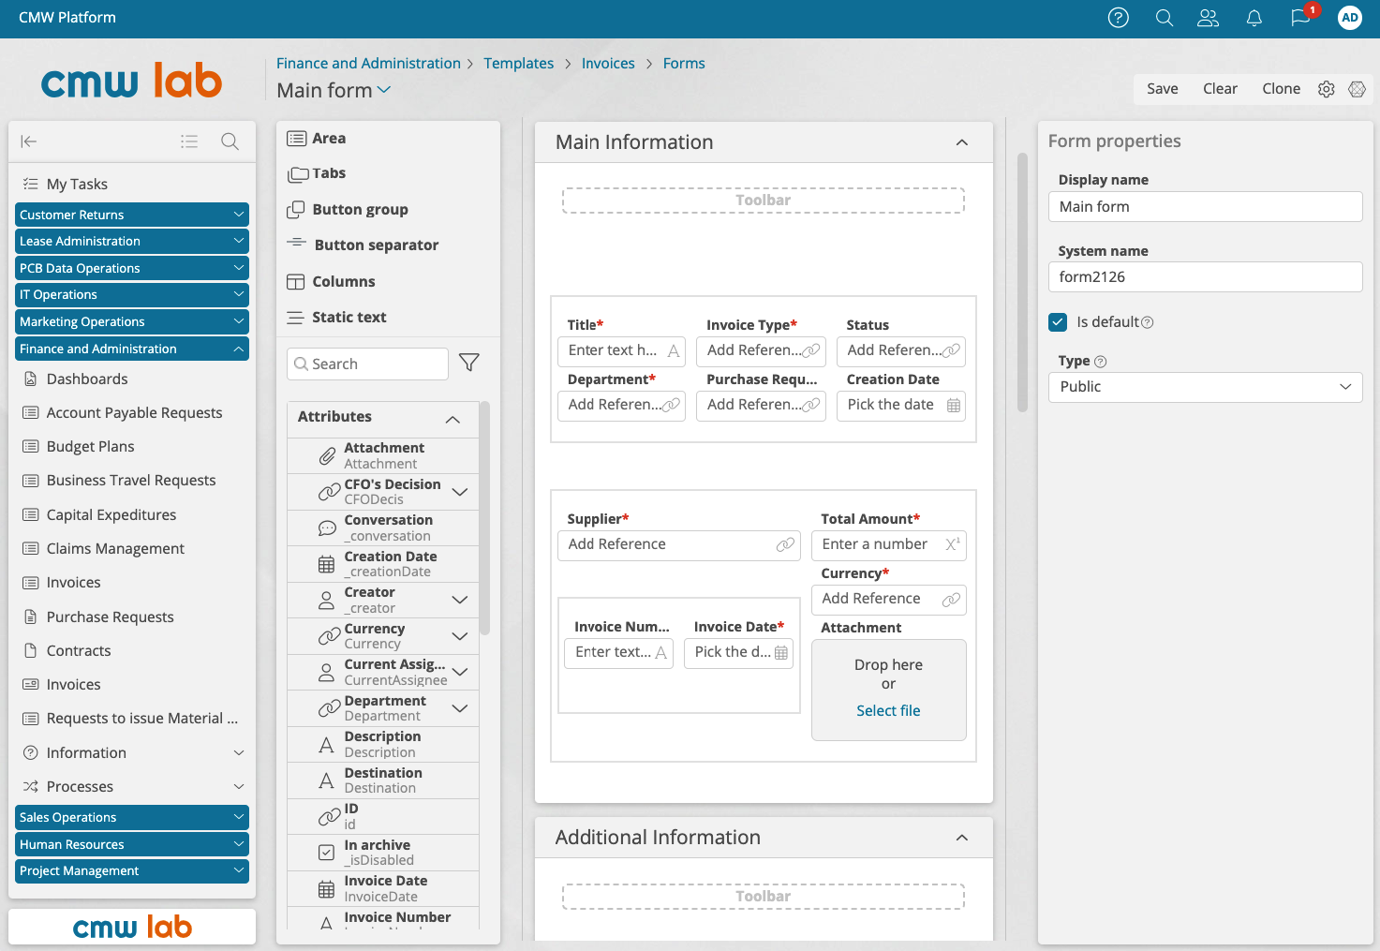1380x951 pixels.
Task: Click the Clear button
Action: click(1220, 89)
